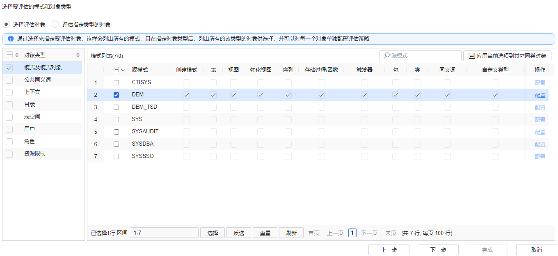Go to 下一页 in pagination
558x256 pixels.
[369, 233]
